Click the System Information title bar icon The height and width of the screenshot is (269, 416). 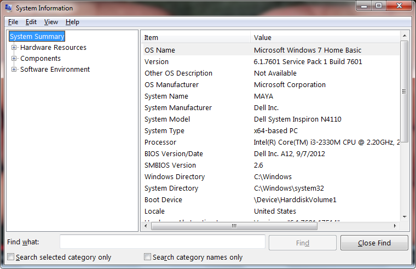point(8,8)
